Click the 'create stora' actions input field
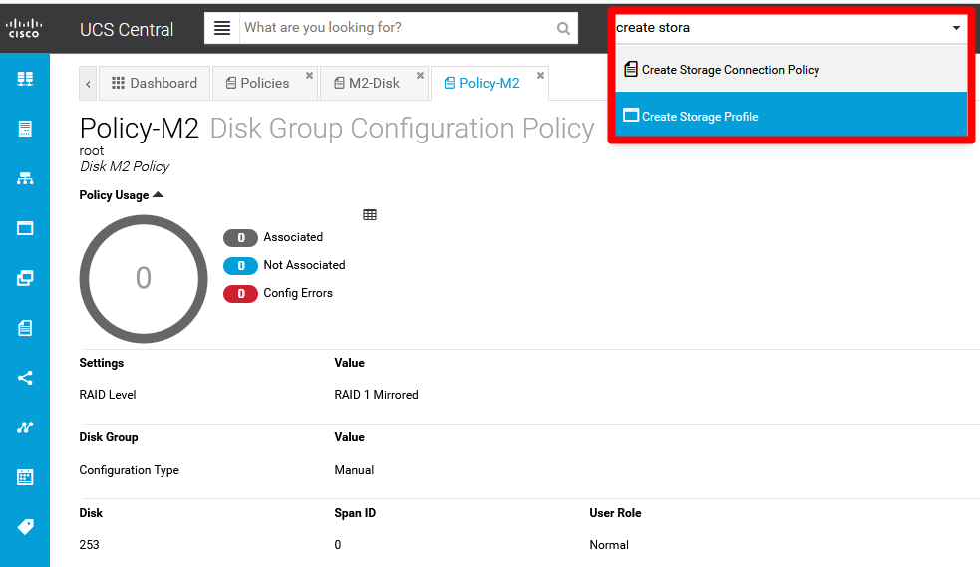980x567 pixels. pyautogui.click(x=782, y=28)
